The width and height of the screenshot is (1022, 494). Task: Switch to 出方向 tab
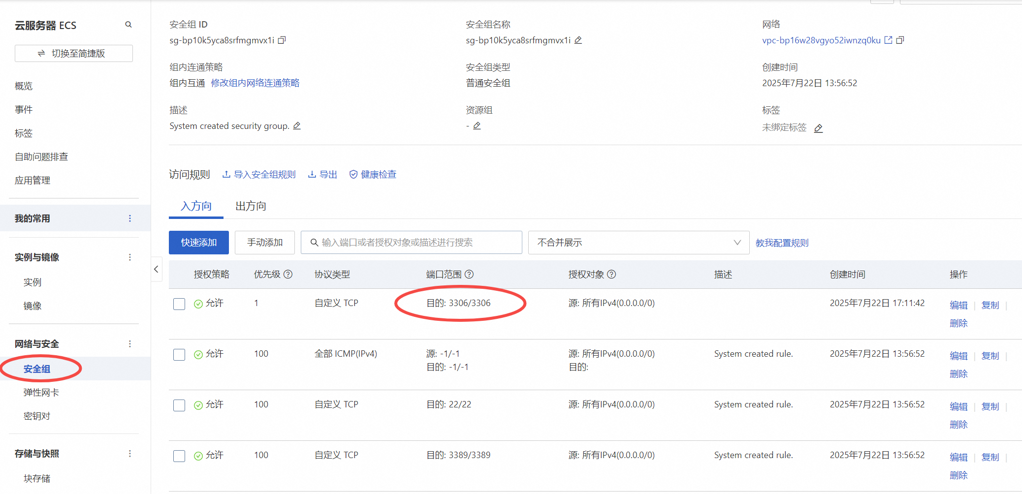251,206
